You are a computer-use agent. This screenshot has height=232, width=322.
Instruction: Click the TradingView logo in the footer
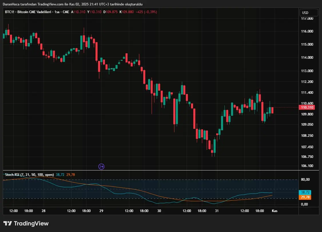pyautogui.click(x=26, y=223)
